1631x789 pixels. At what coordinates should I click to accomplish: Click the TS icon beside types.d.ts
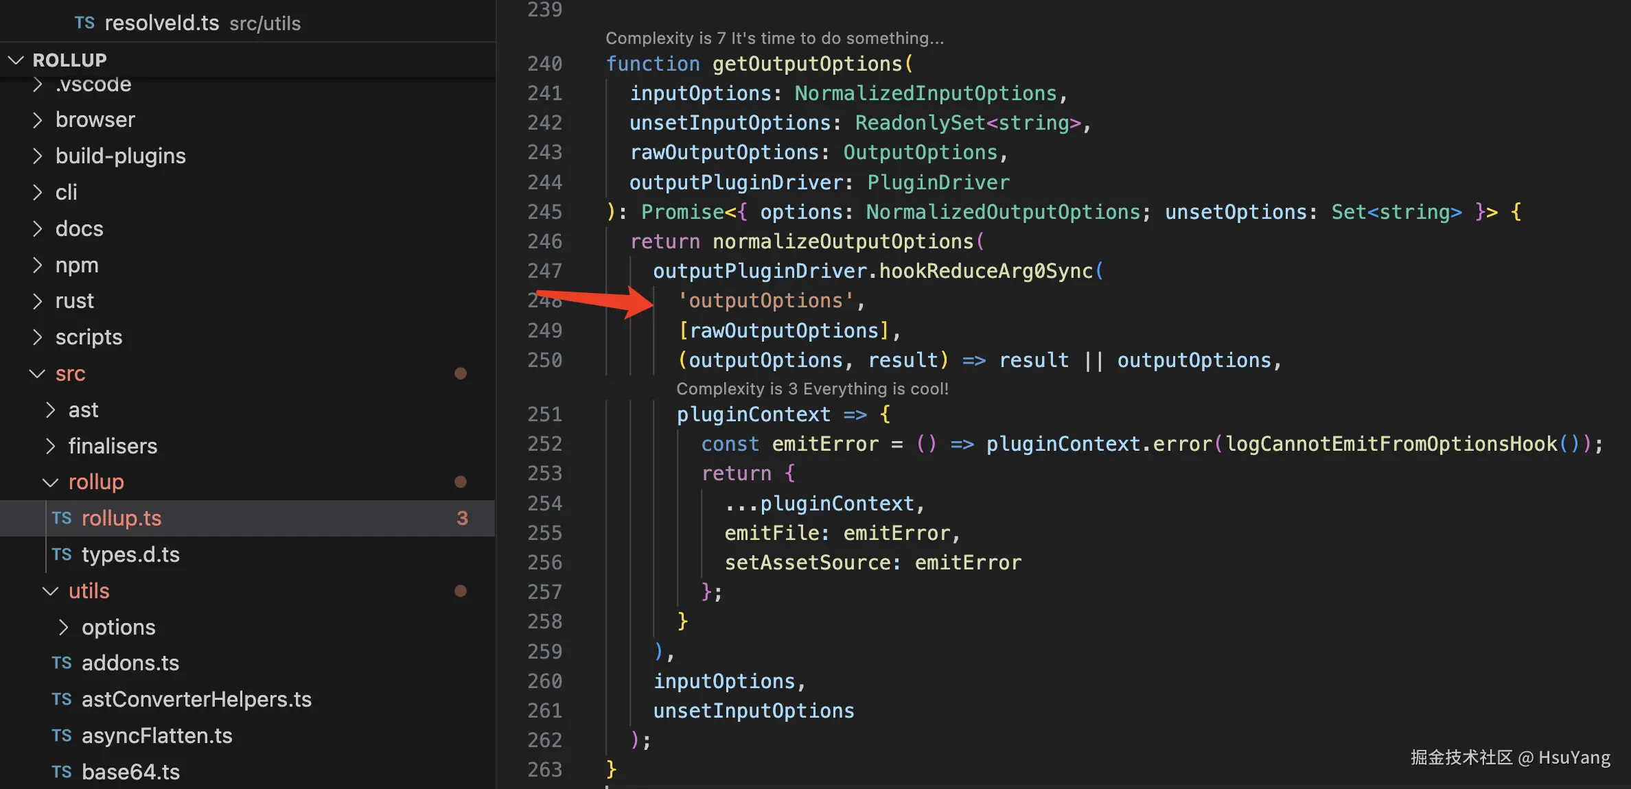[x=62, y=554]
